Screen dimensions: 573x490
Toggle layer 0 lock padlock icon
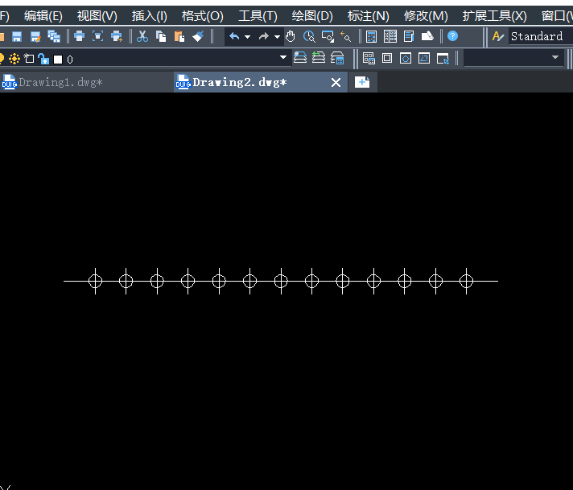pos(43,59)
